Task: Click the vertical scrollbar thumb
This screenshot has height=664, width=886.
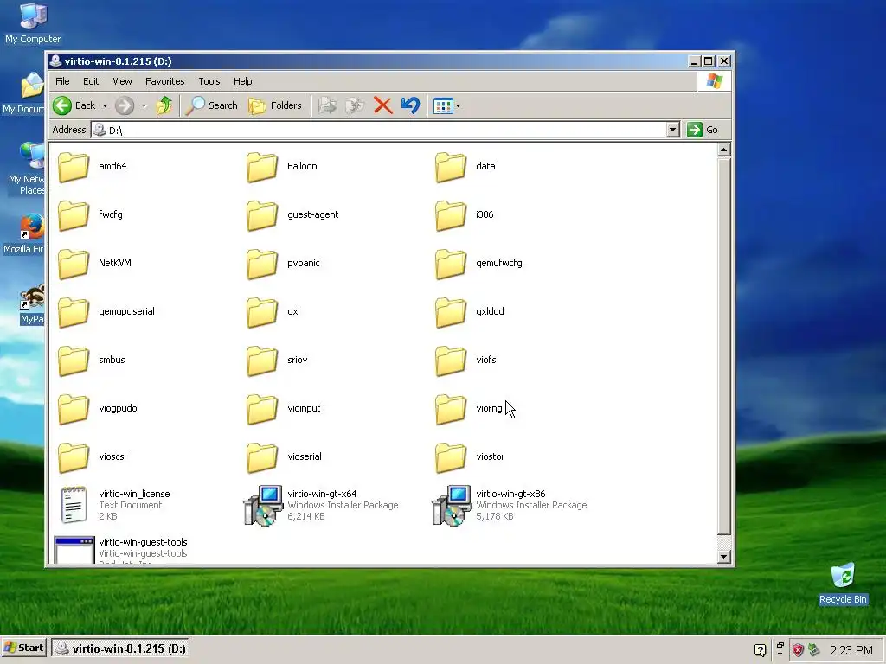Action: tap(724, 346)
